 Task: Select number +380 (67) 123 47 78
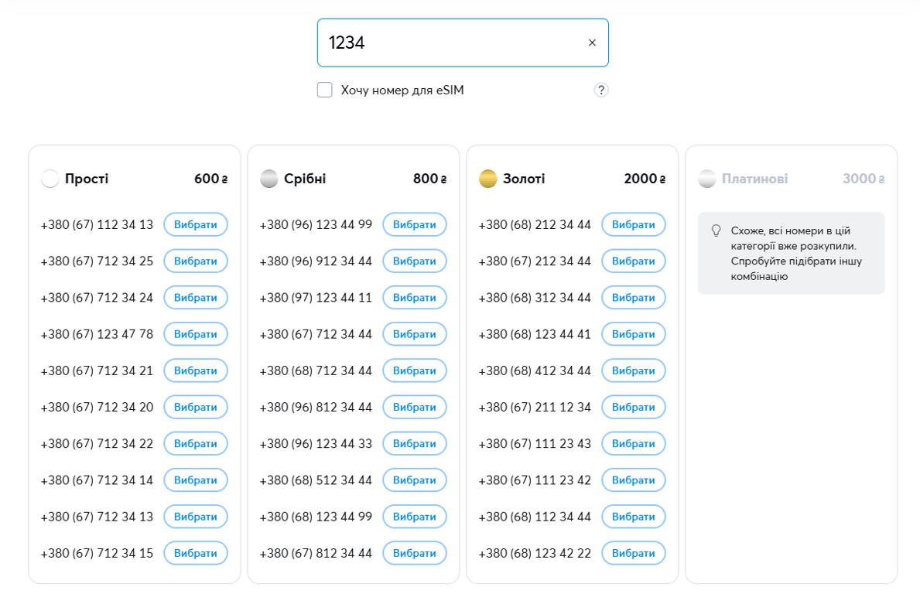[x=196, y=334]
